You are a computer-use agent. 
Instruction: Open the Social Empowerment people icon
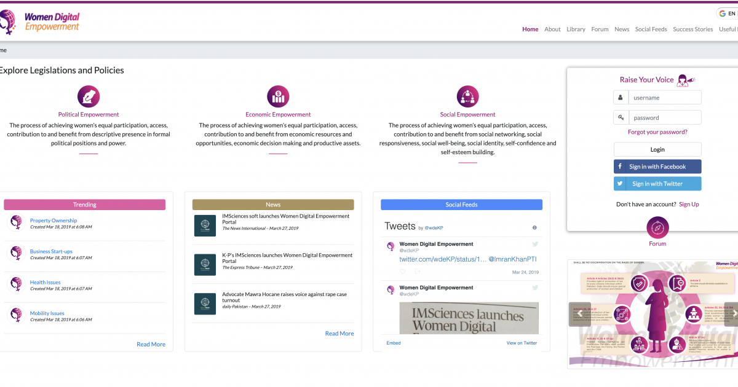[x=467, y=96]
